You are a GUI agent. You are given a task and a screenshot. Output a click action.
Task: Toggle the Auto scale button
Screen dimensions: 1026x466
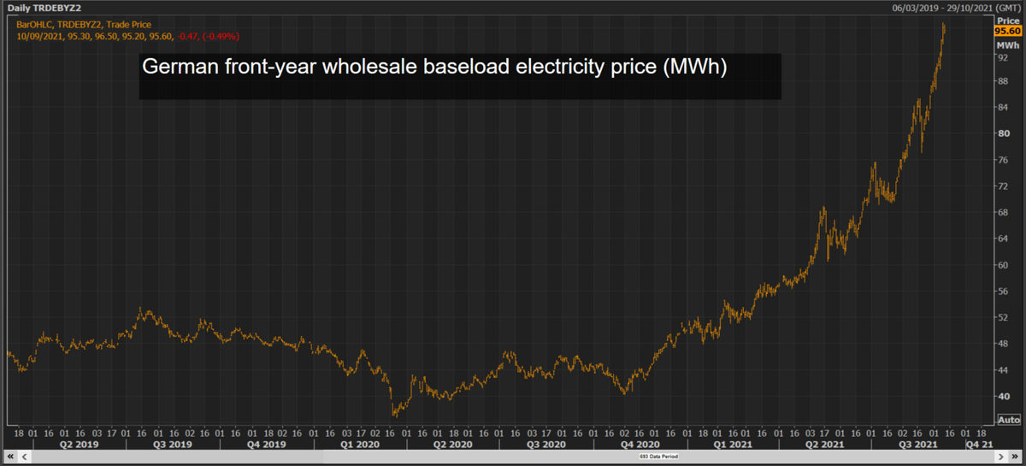1008,420
